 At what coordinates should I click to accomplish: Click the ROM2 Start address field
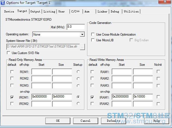tap(41, 79)
